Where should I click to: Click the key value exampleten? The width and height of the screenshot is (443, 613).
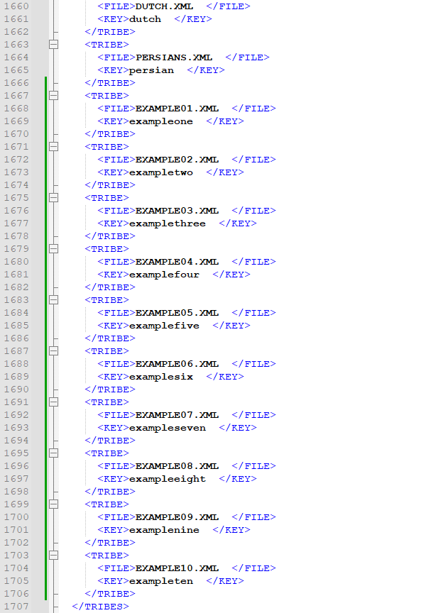(161, 581)
